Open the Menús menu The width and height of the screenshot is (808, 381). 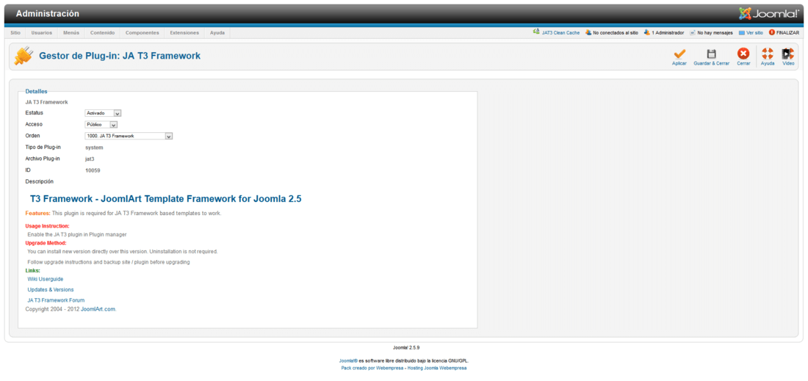[71, 32]
